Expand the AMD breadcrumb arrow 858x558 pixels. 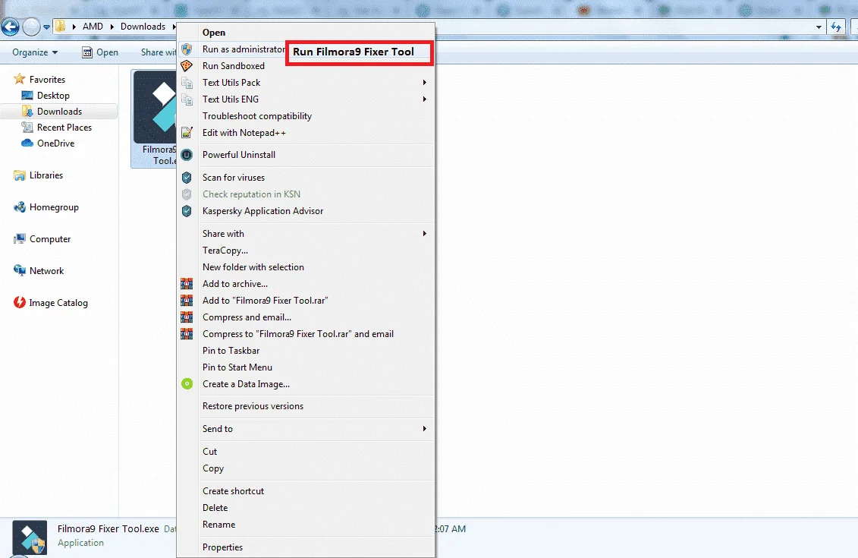pos(112,27)
